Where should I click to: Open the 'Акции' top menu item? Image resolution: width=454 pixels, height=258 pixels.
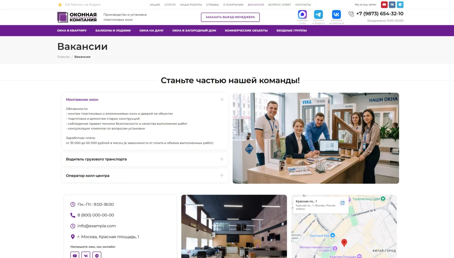155,5
